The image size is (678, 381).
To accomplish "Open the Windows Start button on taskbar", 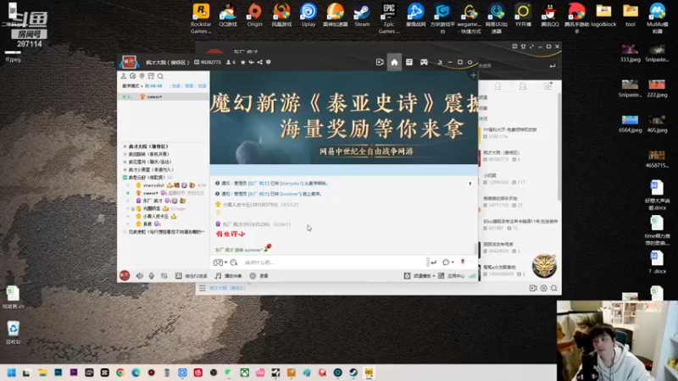I will point(11,373).
